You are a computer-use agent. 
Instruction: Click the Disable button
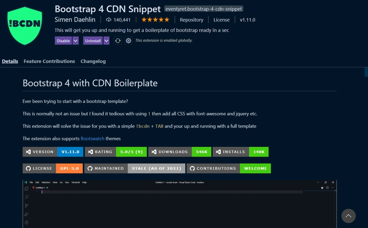[63, 41]
